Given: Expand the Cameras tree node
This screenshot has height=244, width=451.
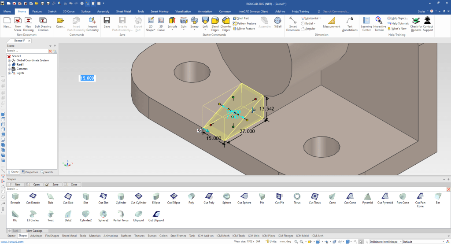Looking at the screenshot, I should coord(9,69).
